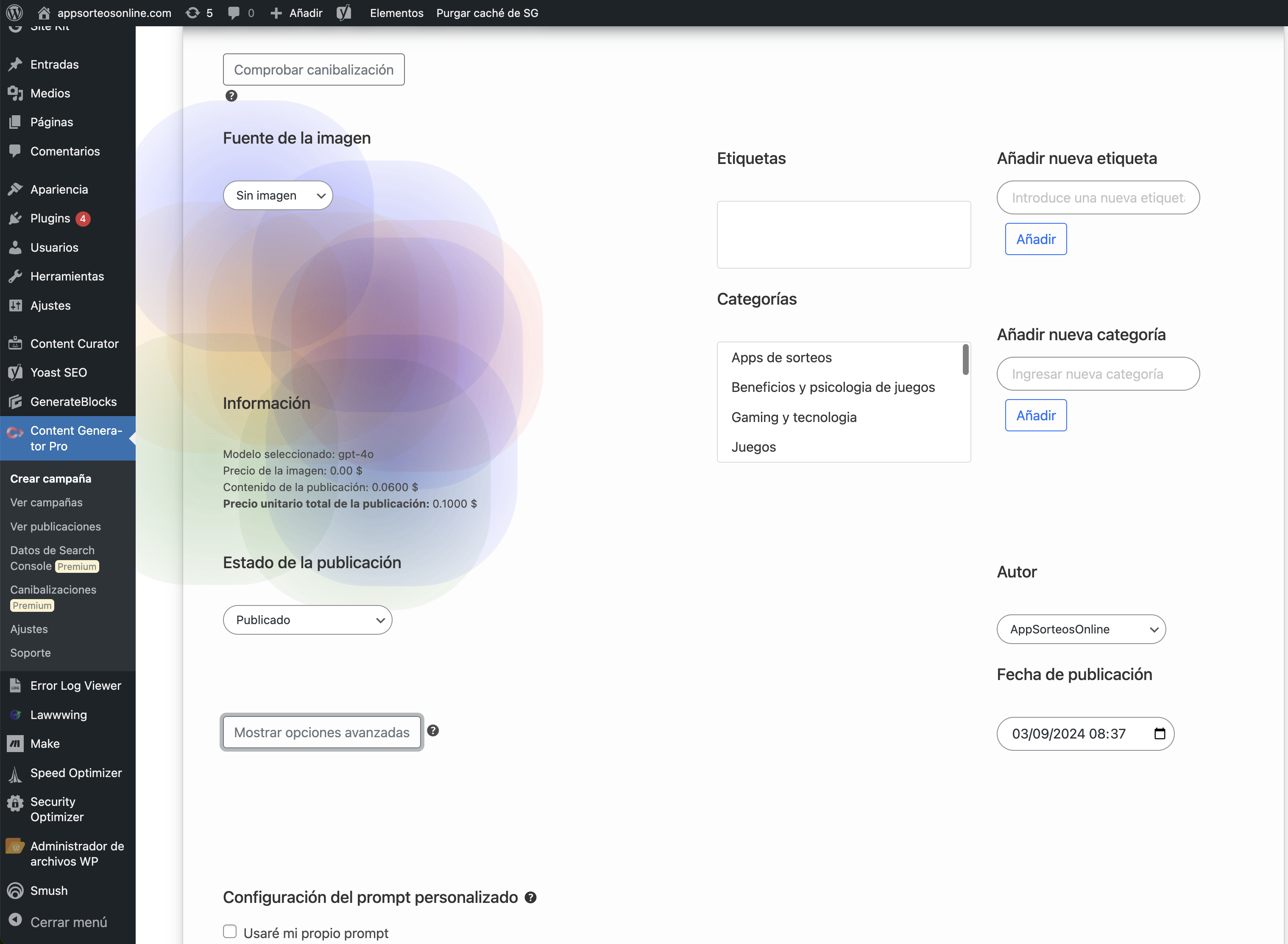Viewport: 1288px width, 944px height.
Task: Click the categories list scrollbar
Action: click(x=965, y=359)
